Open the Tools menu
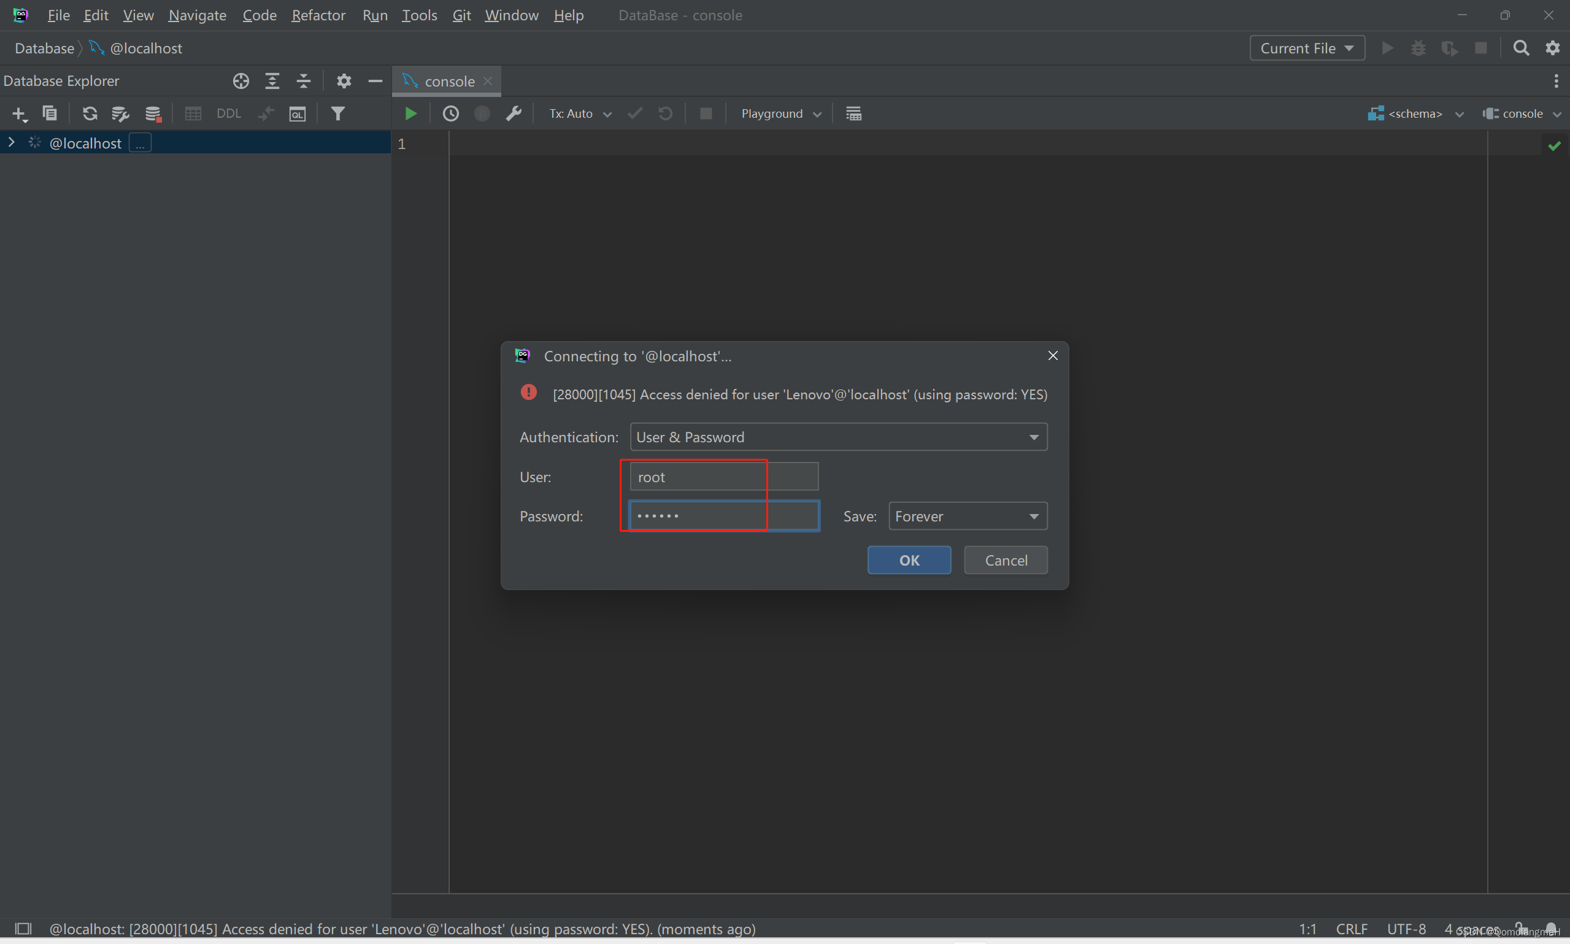The height and width of the screenshot is (944, 1570). [419, 15]
